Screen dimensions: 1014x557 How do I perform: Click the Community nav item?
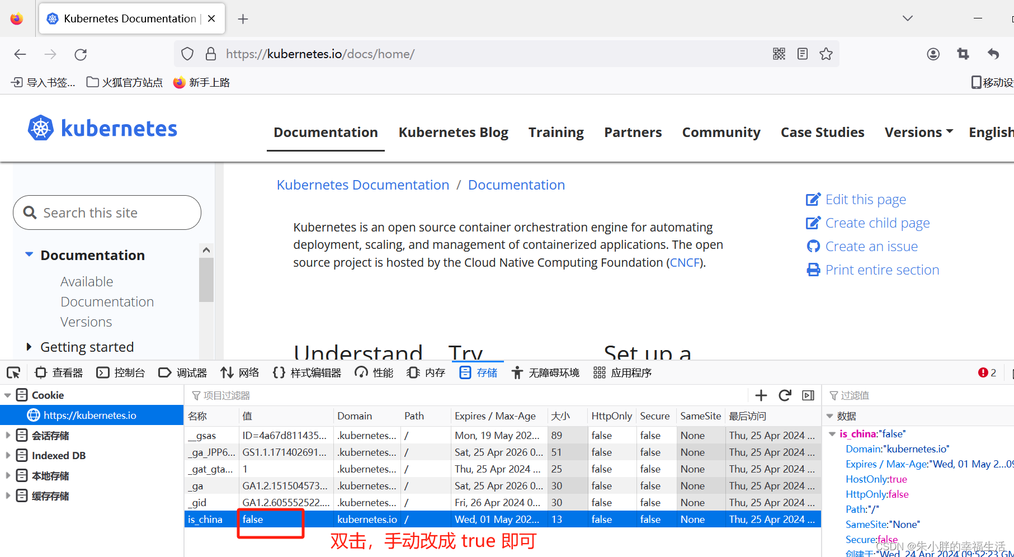tap(721, 133)
